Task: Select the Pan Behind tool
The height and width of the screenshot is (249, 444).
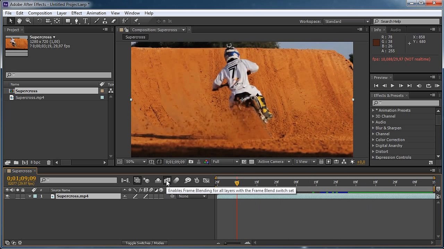Action: 57,21
